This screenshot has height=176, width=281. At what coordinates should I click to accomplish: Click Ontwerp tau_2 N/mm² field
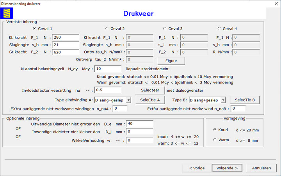pos(140,59)
